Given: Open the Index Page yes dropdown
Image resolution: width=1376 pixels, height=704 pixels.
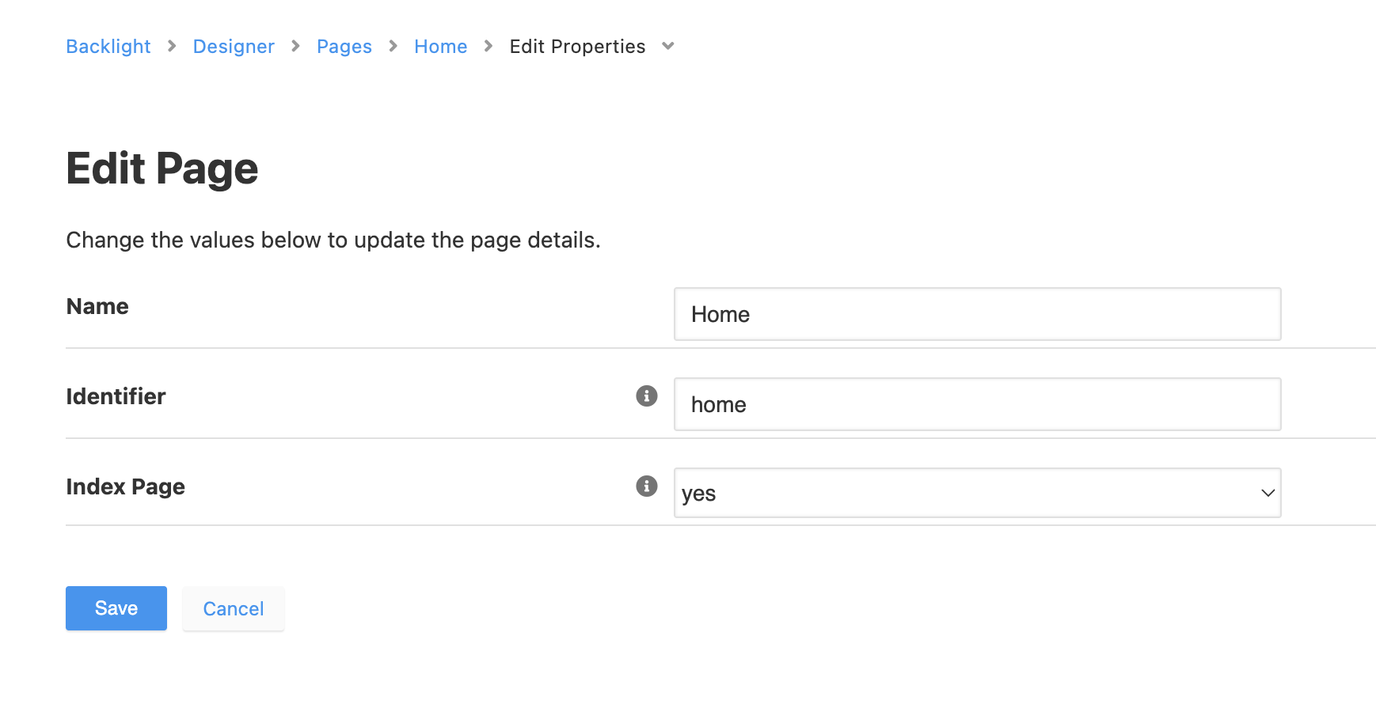Looking at the screenshot, I should coord(977,493).
